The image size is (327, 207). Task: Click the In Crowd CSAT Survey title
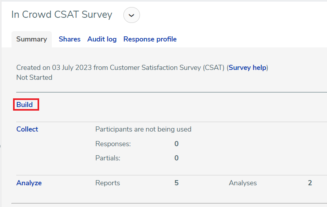point(62,15)
